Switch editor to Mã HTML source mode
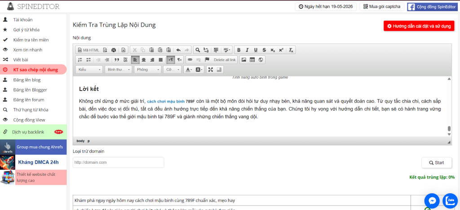This screenshot has width=460, height=210. tap(88, 50)
